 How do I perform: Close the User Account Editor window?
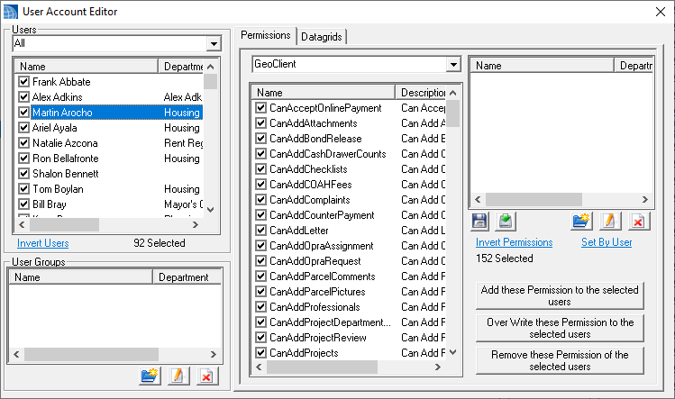(661, 12)
